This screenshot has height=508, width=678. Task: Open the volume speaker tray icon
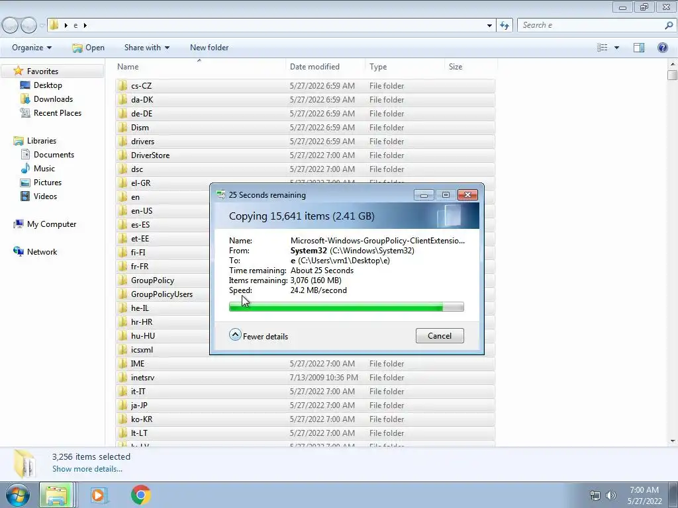[611, 495]
